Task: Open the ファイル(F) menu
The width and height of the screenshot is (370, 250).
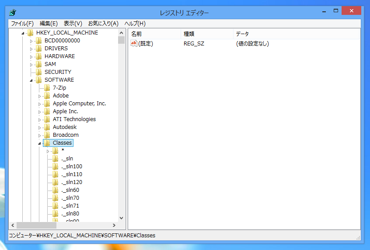Action: point(22,24)
